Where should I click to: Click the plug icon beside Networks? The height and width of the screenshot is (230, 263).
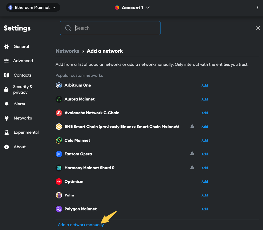coord(6,118)
